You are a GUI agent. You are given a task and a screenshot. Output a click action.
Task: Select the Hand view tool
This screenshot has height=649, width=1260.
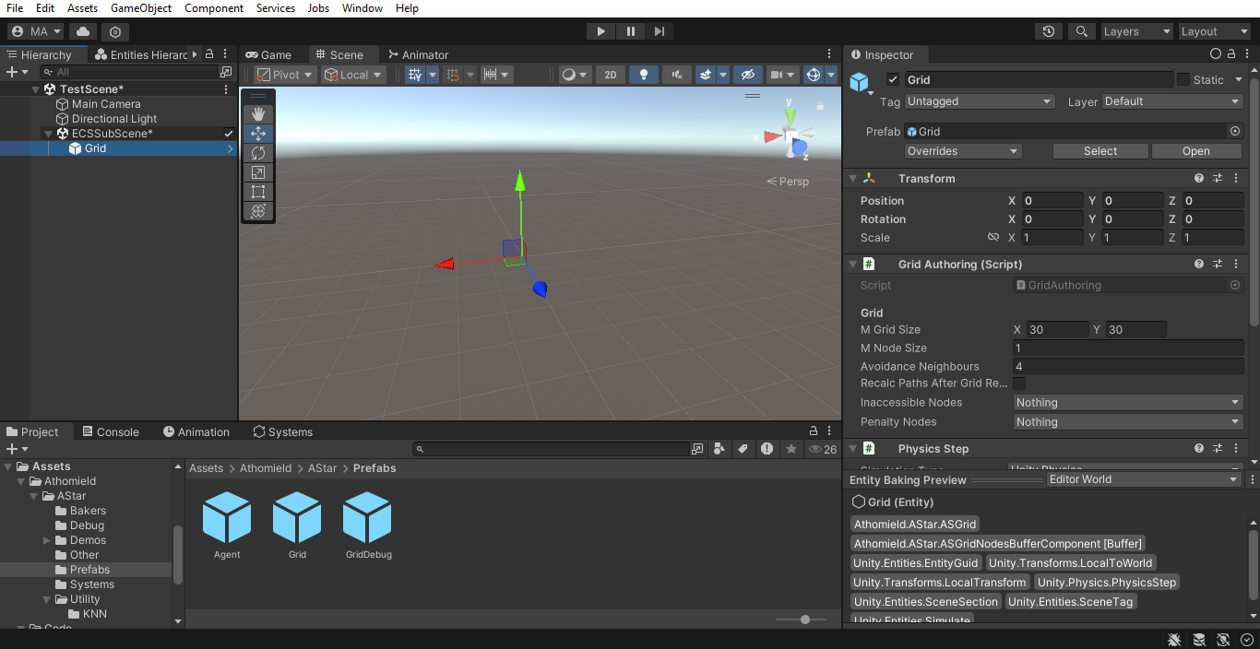click(x=258, y=113)
